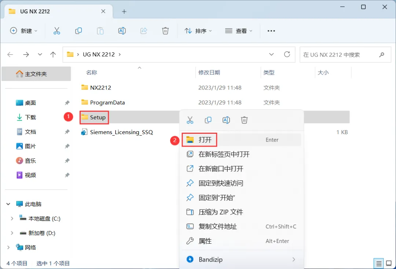Viewport: 396px width, 269px height.
Task: Click the Cut icon in the toolbar
Action: point(57,31)
